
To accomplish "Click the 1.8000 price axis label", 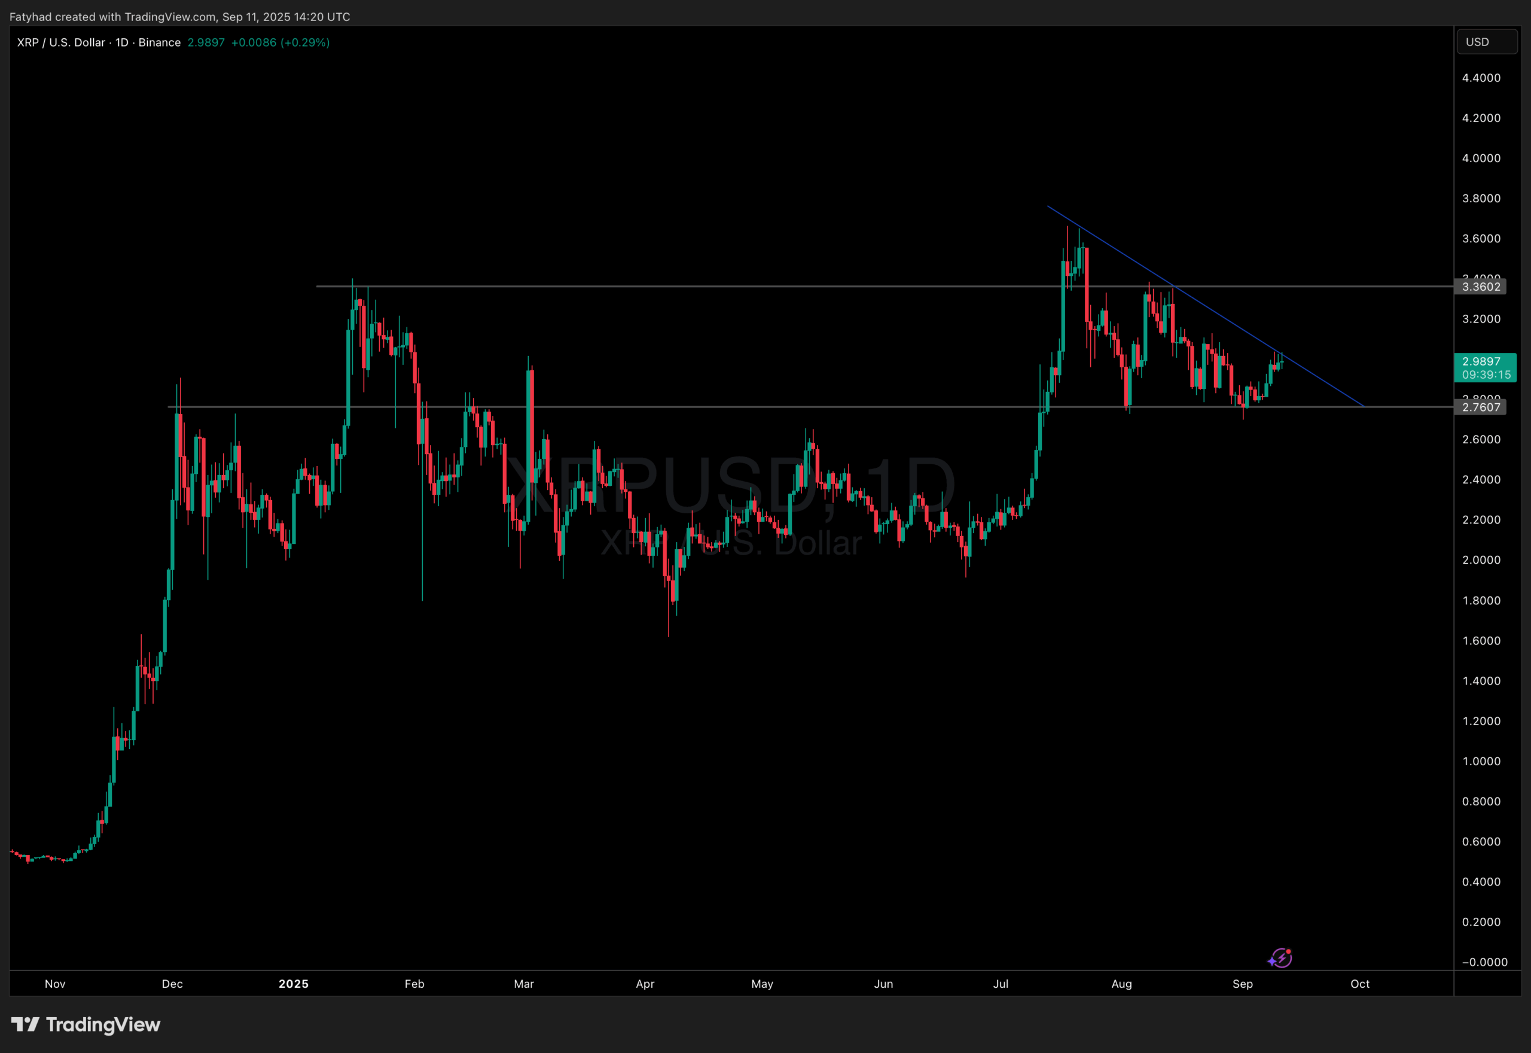I will tap(1481, 601).
